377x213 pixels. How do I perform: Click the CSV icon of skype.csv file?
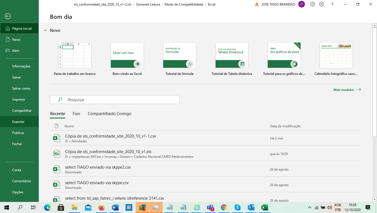[x=57, y=185]
